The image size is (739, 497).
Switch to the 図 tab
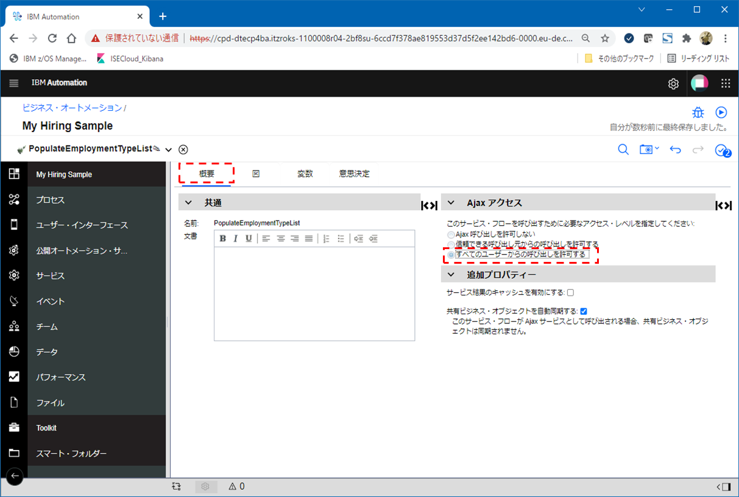[x=256, y=174]
